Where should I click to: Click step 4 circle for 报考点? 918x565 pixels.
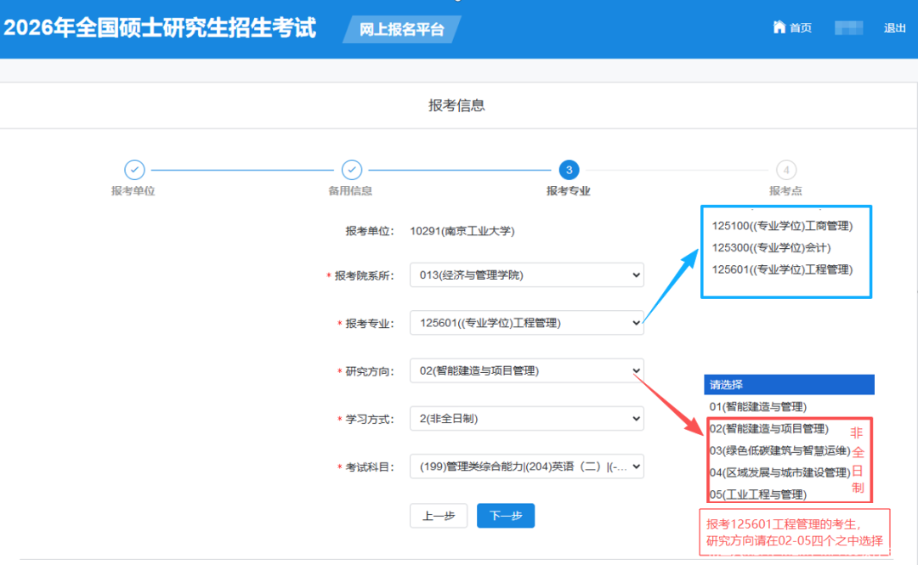click(x=786, y=170)
